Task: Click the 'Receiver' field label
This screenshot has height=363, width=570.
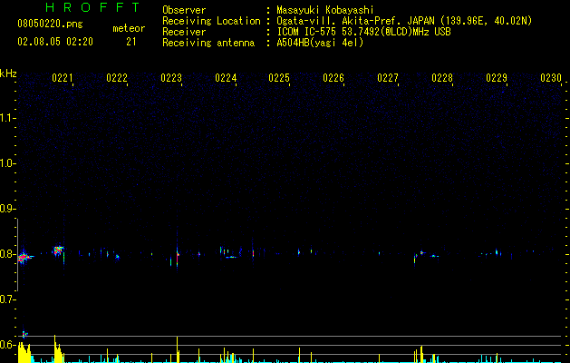Action: click(x=184, y=32)
